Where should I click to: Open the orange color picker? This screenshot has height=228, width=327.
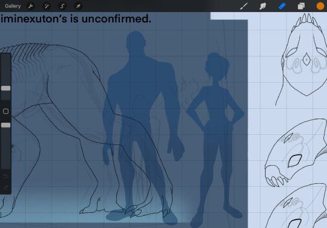tap(320, 6)
